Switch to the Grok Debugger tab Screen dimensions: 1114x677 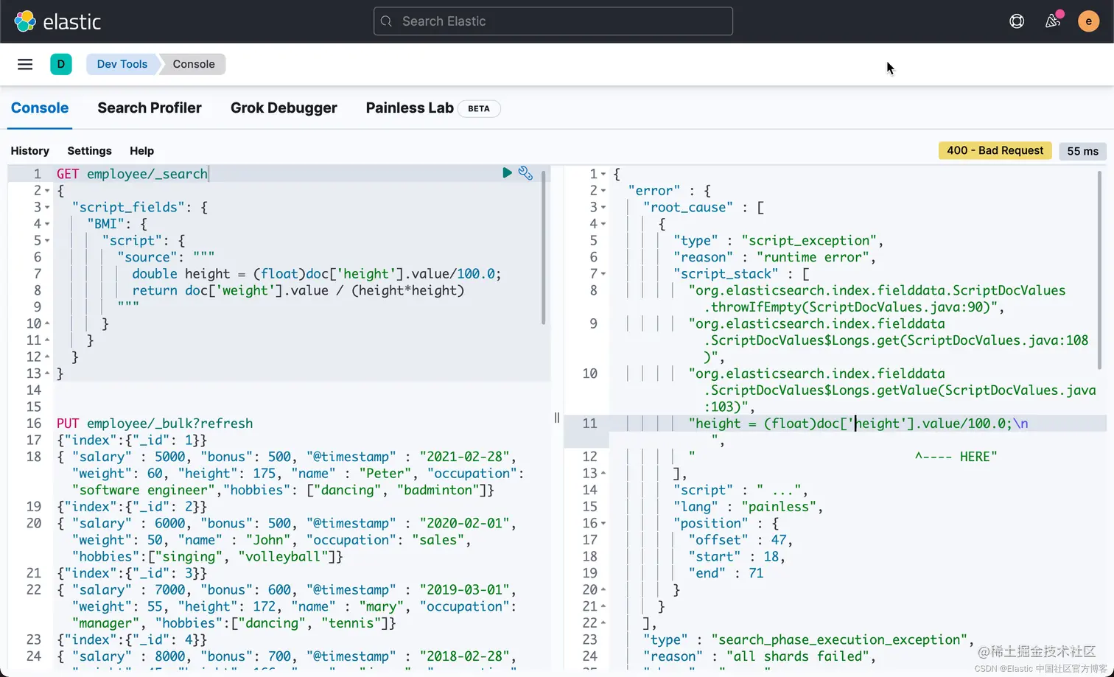coord(284,108)
